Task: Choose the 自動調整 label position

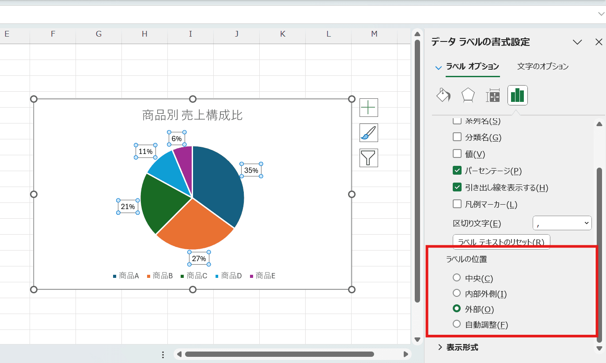Action: pos(457,324)
